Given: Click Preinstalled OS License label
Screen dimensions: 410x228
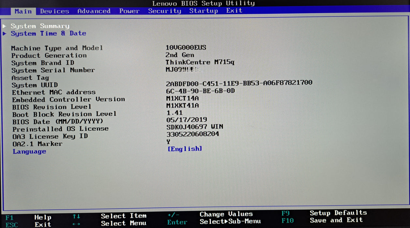Looking at the screenshot, I should pos(60,129).
